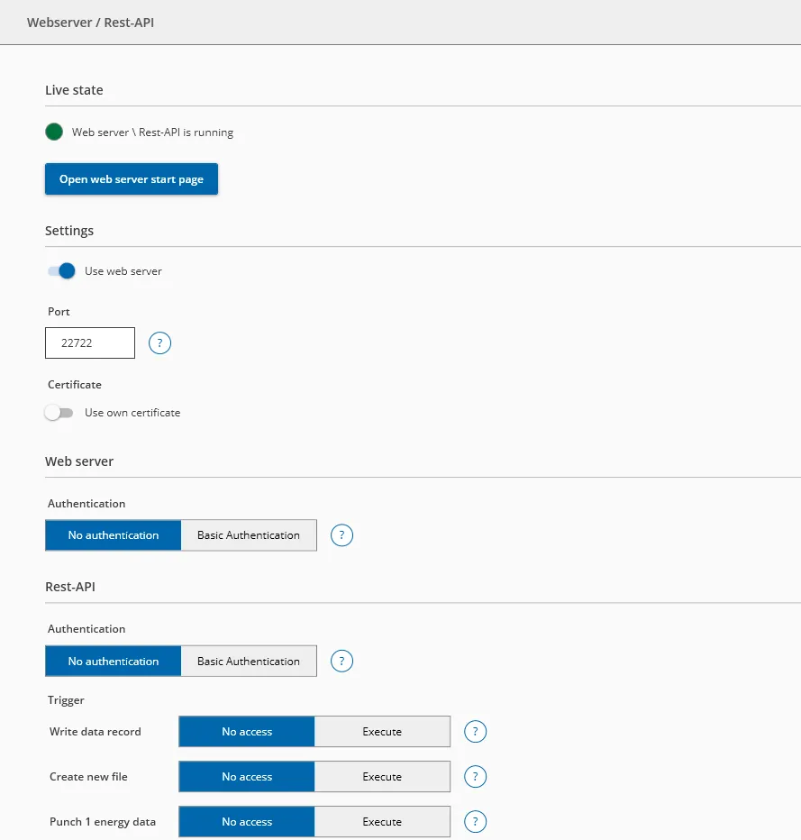Screen dimensions: 801x840
Task: Select Basic Authentication for Rest-API
Action: 249,661
